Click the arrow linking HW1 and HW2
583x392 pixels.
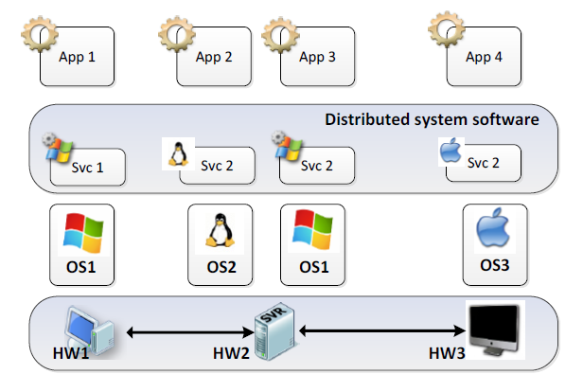[x=190, y=332]
